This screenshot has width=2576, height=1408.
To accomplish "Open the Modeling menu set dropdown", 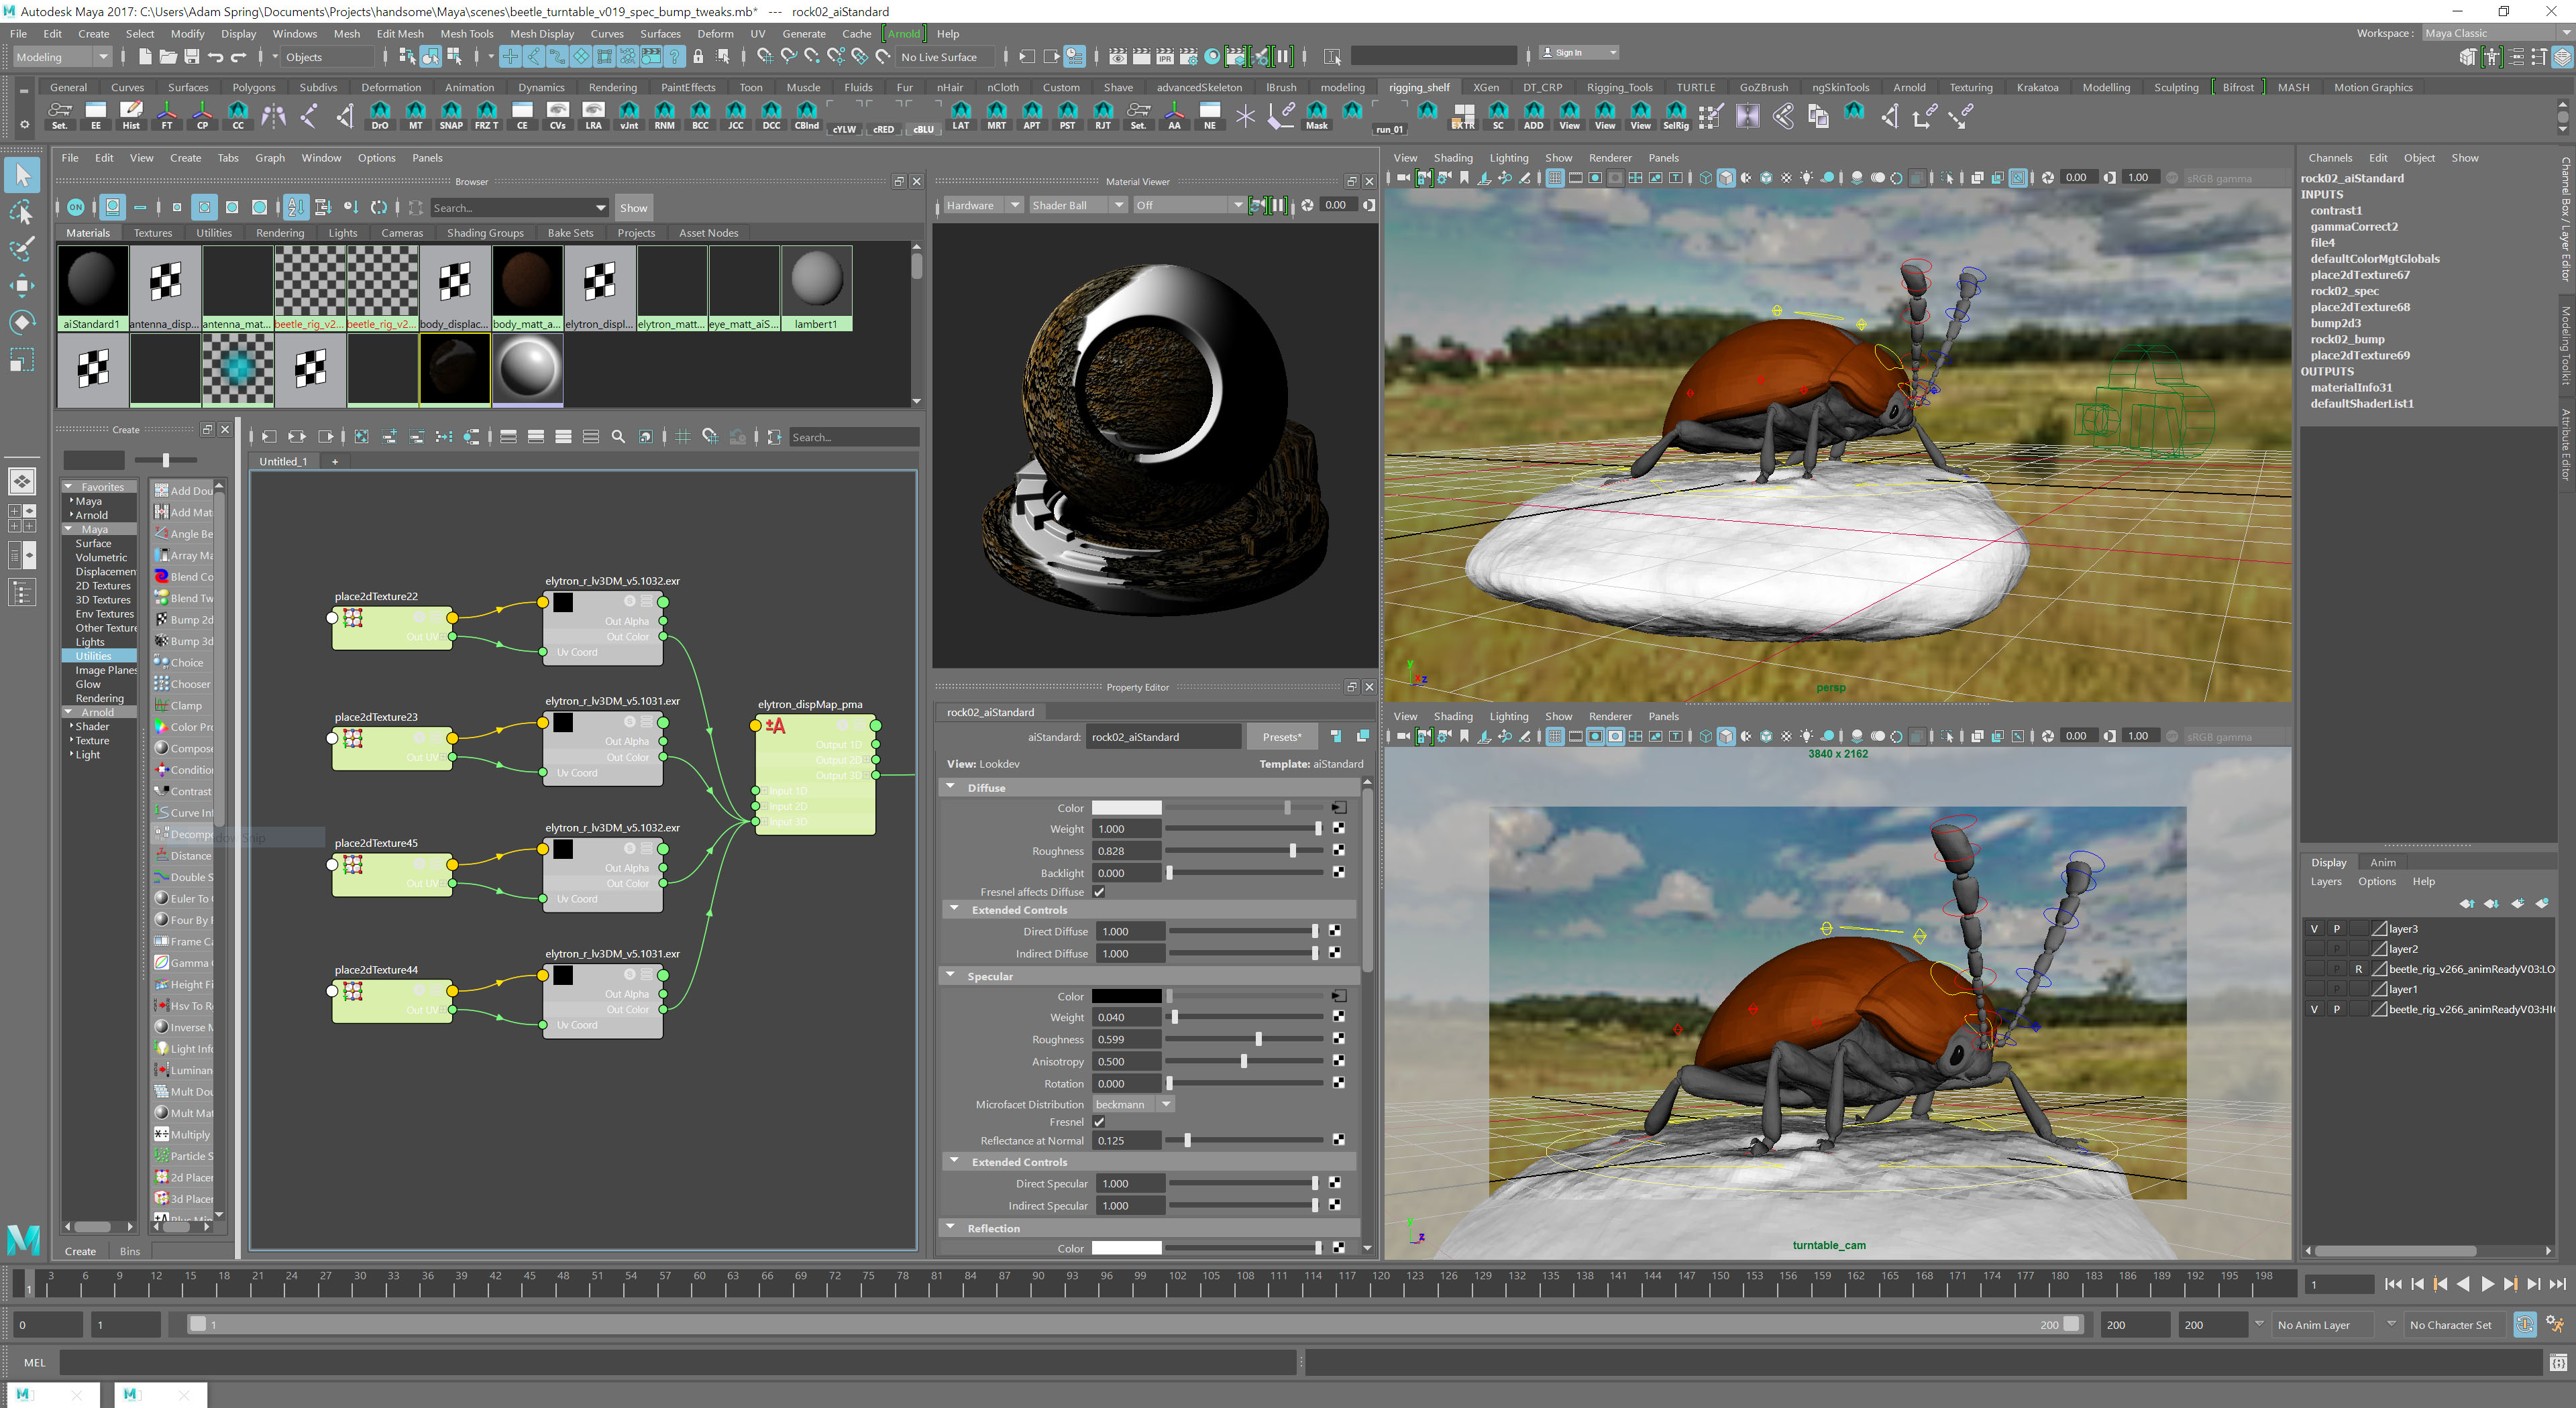I will (x=62, y=57).
